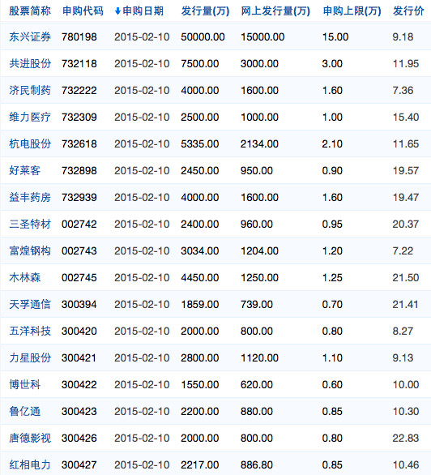Open the 维力医疗 stock link
The width and height of the screenshot is (431, 475).
(30, 117)
